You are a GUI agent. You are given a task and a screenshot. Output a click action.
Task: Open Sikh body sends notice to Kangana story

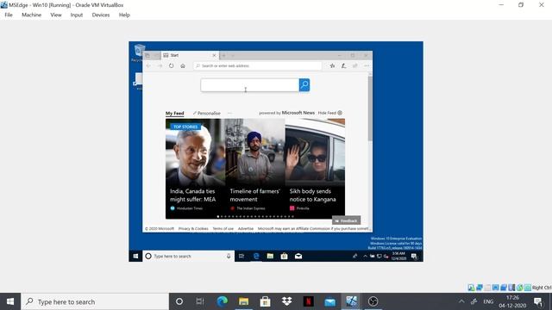pos(315,169)
